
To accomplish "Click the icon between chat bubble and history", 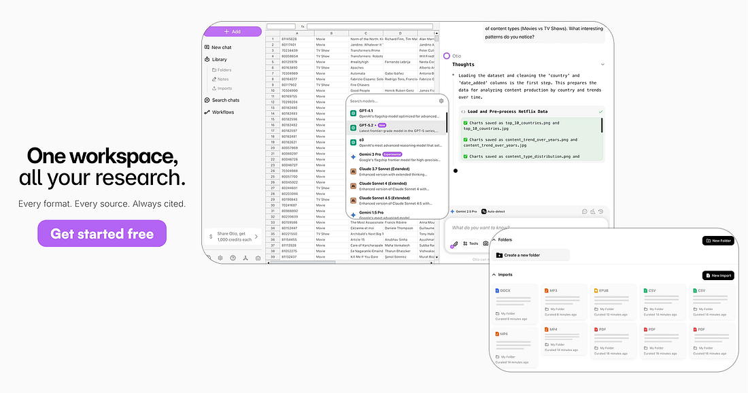I will click(592, 211).
